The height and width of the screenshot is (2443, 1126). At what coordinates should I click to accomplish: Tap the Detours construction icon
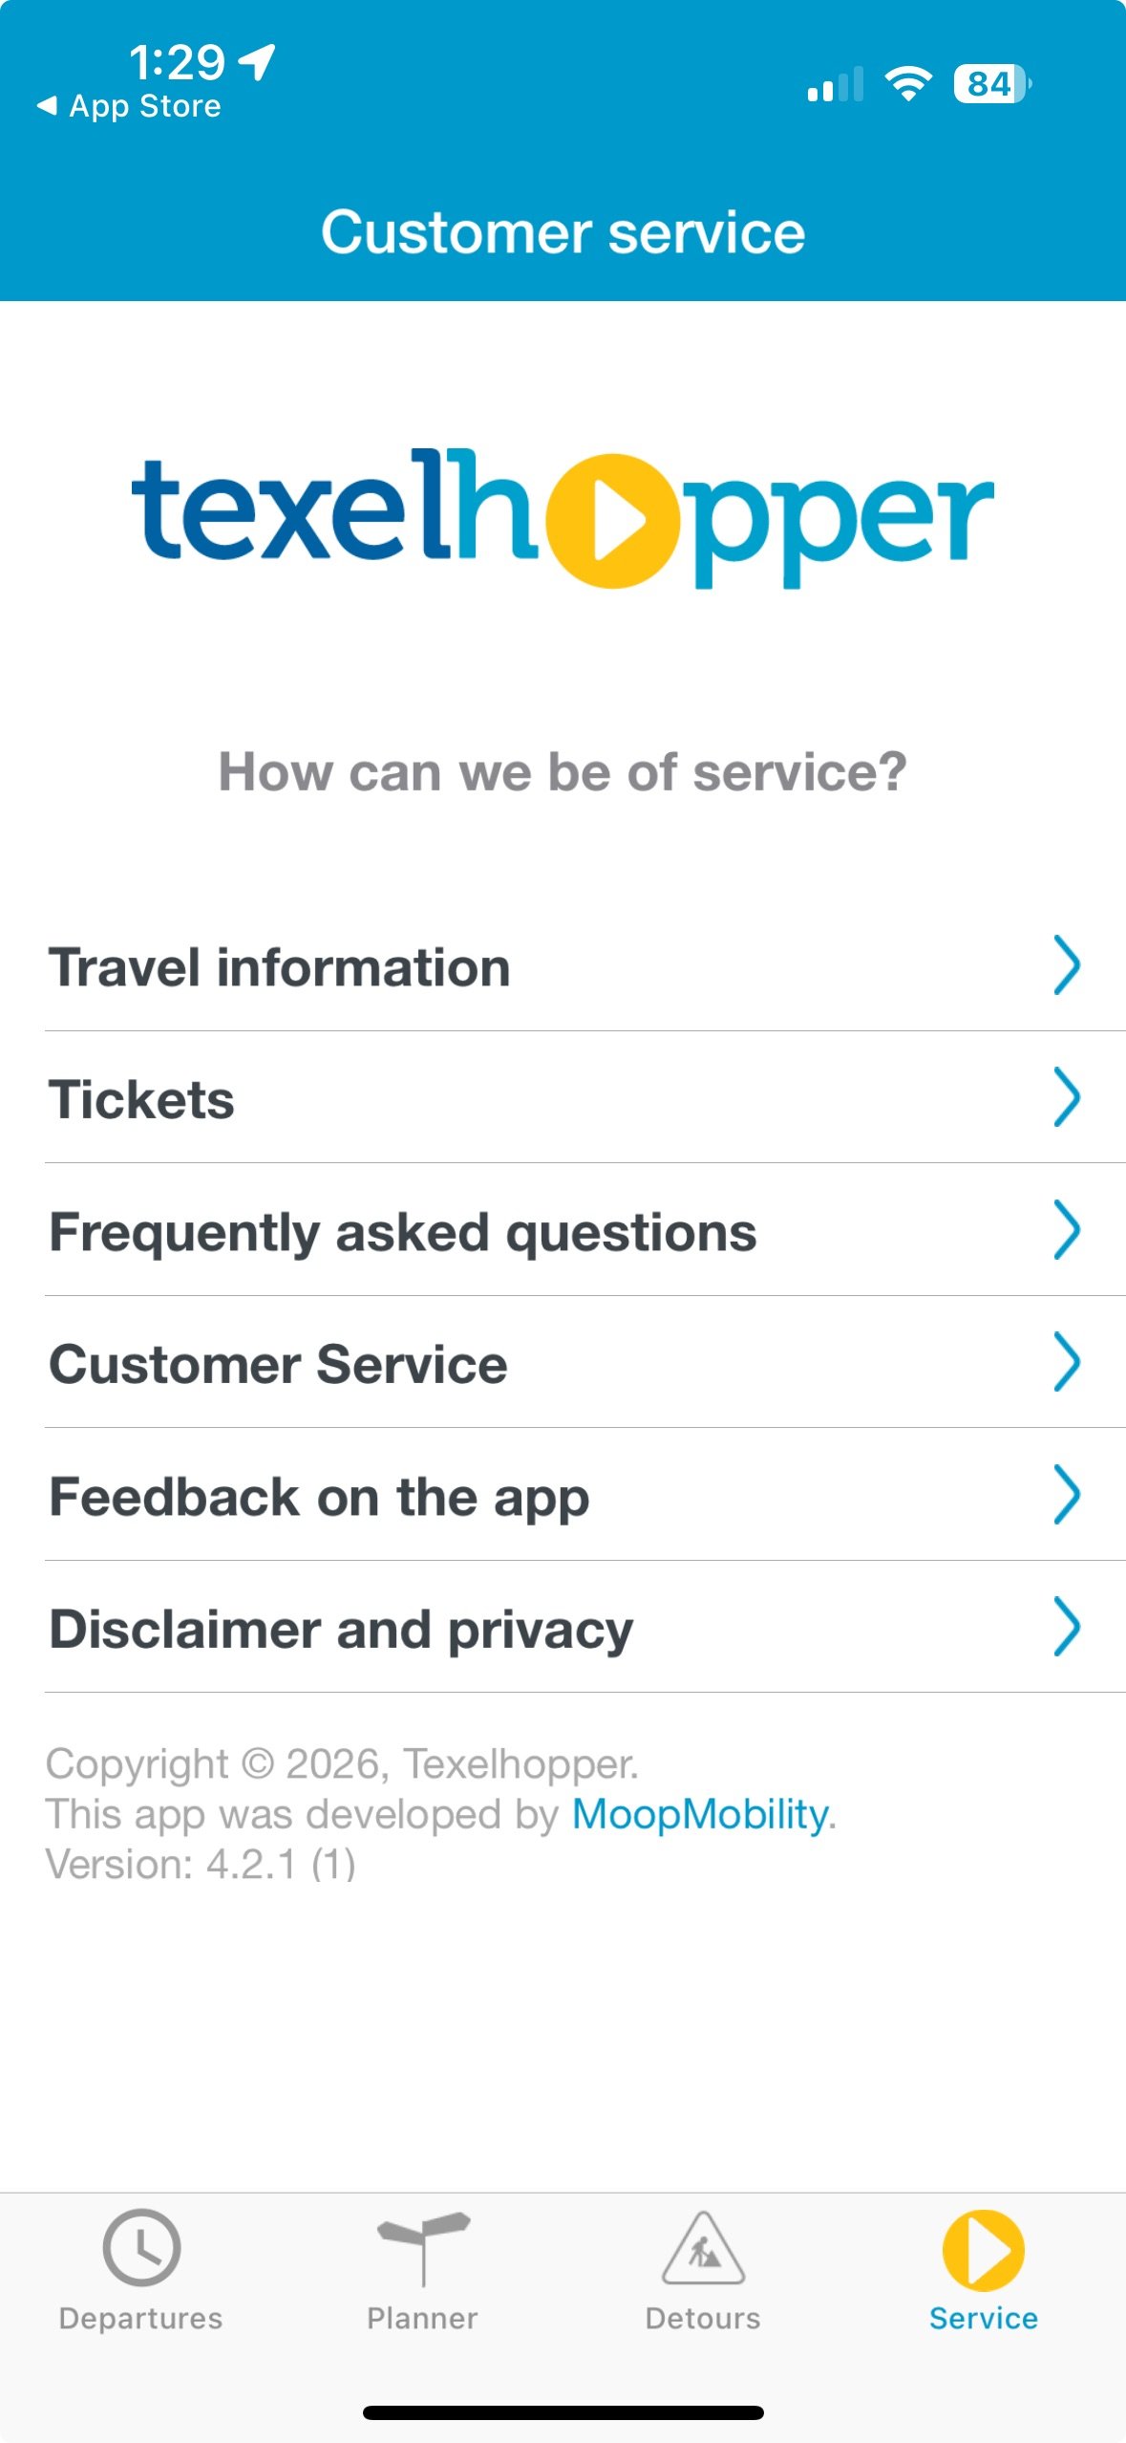pyautogui.click(x=703, y=2249)
